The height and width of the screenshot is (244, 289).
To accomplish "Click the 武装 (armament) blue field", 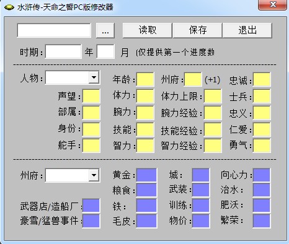I will (200, 190).
